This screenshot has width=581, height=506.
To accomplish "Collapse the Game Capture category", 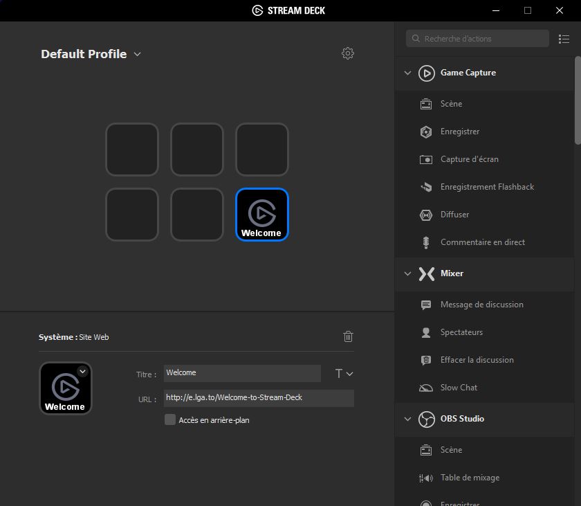I will 407,73.
